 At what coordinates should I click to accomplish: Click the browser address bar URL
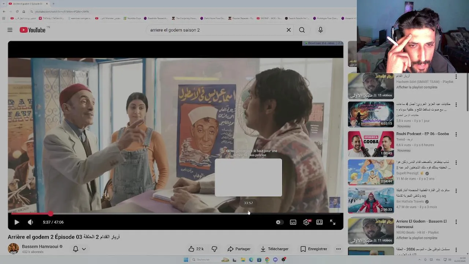62,11
